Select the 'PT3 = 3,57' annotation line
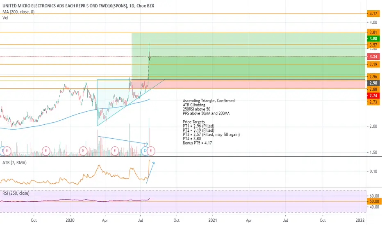This screenshot has height=225, width=382. [x=211, y=135]
